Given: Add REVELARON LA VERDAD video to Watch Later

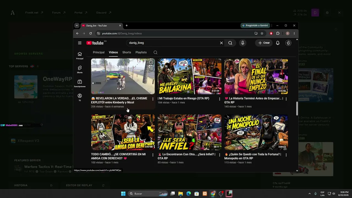Looking at the screenshot, I should pos(151,62).
